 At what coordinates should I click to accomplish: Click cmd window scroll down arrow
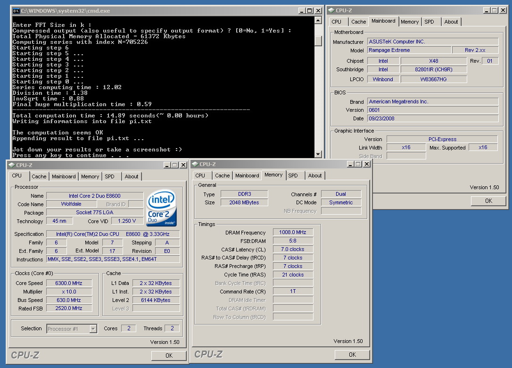[318, 154]
